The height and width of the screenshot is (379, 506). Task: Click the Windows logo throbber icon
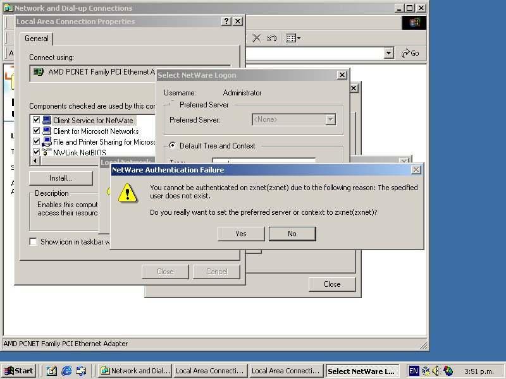point(414,23)
